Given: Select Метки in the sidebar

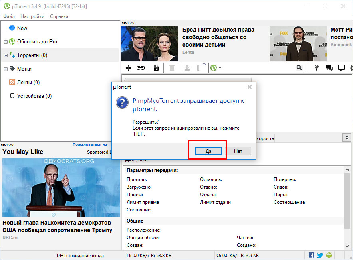Looking at the screenshot, I should (24, 69).
